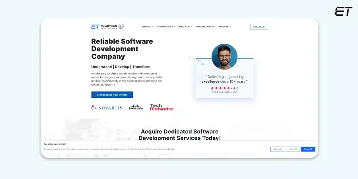
Task: Click the Novartis client logo
Action: 107,107
